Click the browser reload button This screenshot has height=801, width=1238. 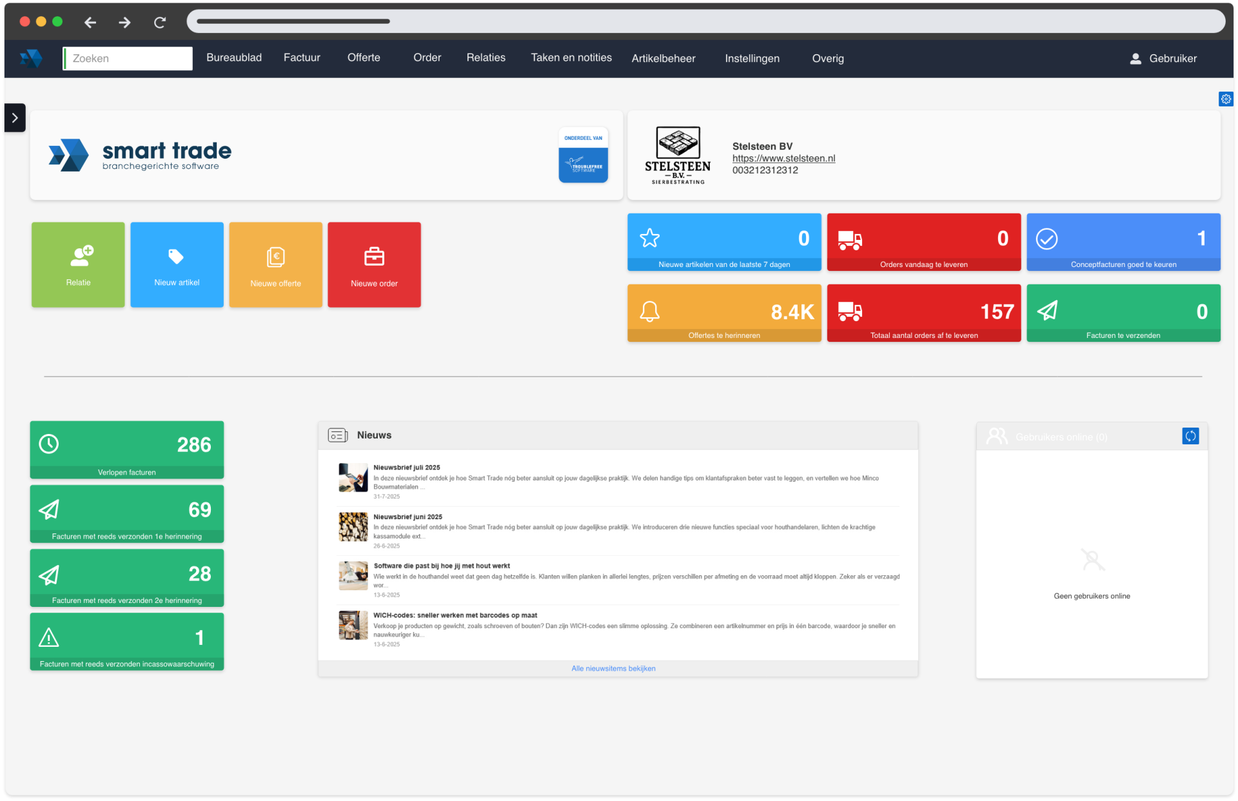click(160, 23)
